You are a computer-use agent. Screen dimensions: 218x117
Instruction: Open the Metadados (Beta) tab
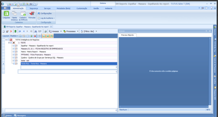pos(63,8)
